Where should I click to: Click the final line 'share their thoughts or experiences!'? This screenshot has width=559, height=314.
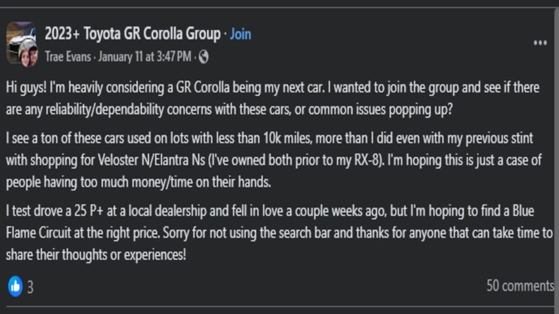click(x=96, y=254)
